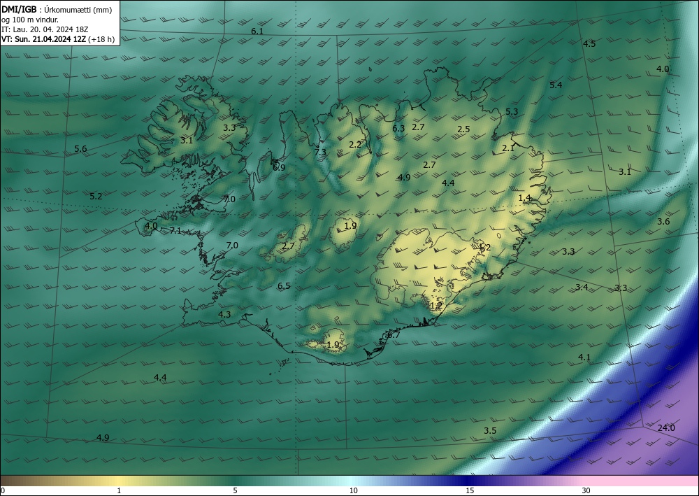Click the 10 label on color scale
The image size is (699, 496).
click(x=353, y=491)
